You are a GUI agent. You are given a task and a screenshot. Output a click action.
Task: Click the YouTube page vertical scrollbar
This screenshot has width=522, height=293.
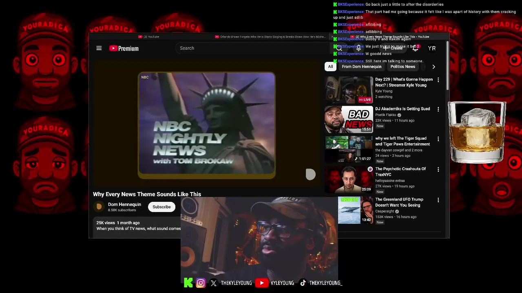coord(447,65)
